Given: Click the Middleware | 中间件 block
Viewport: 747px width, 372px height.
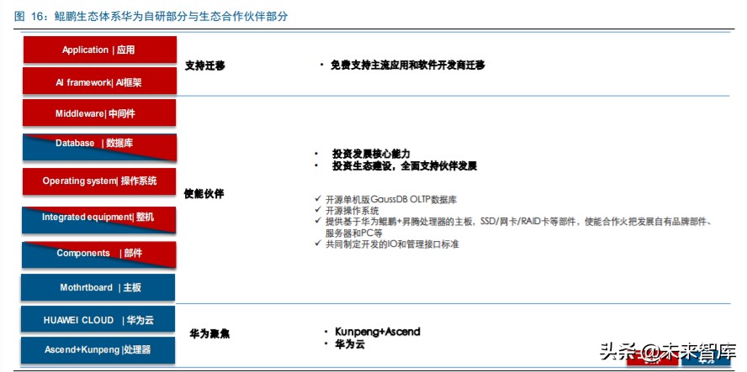Looking at the screenshot, I should pos(99,113).
